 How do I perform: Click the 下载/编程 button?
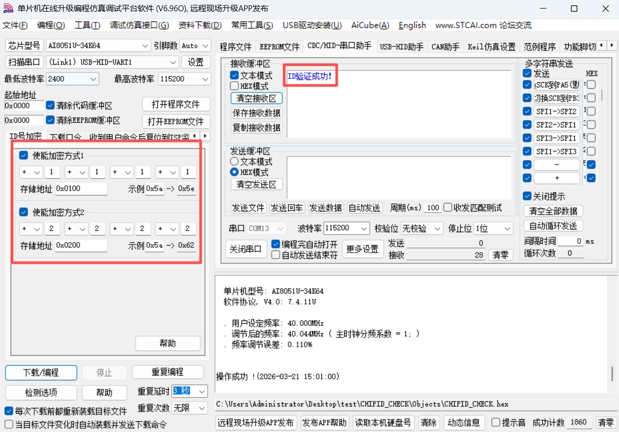click(40, 372)
